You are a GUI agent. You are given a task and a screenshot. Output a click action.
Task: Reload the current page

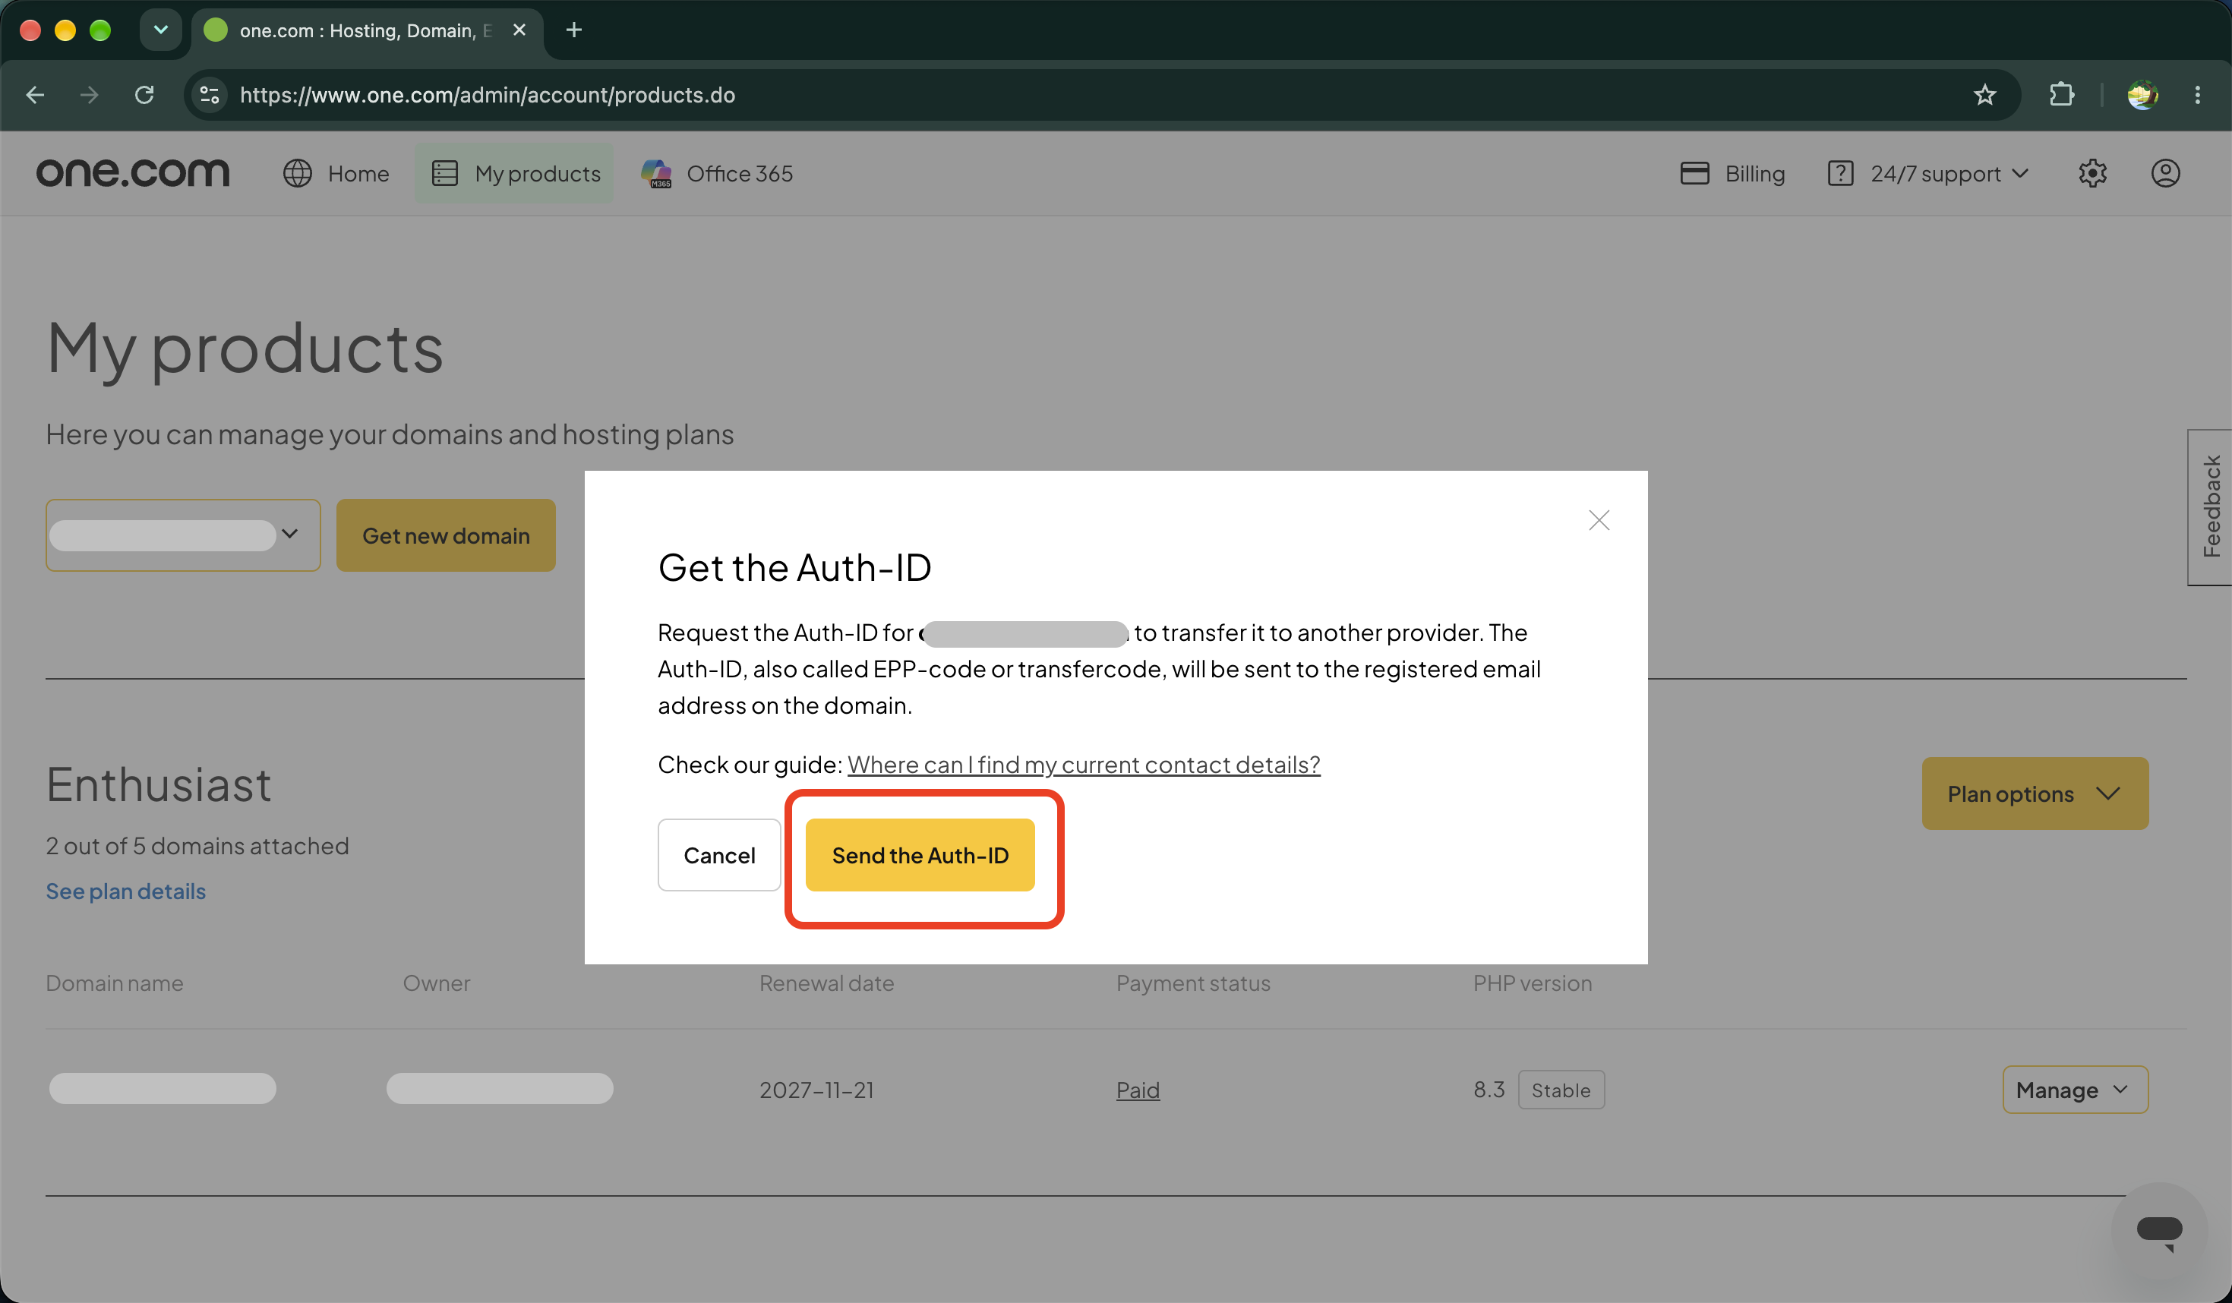(x=144, y=95)
